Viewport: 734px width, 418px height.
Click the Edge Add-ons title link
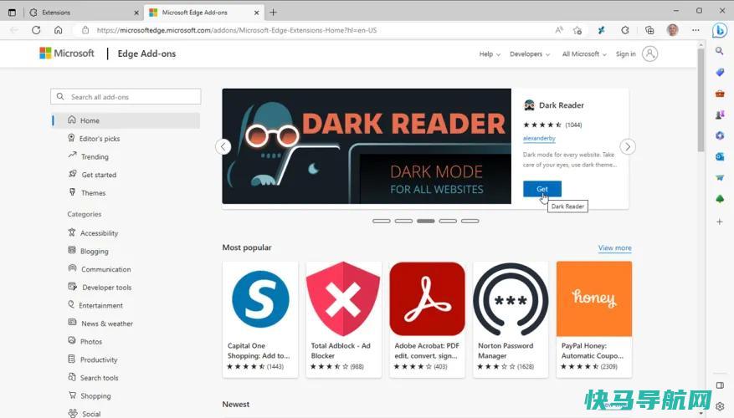point(146,54)
